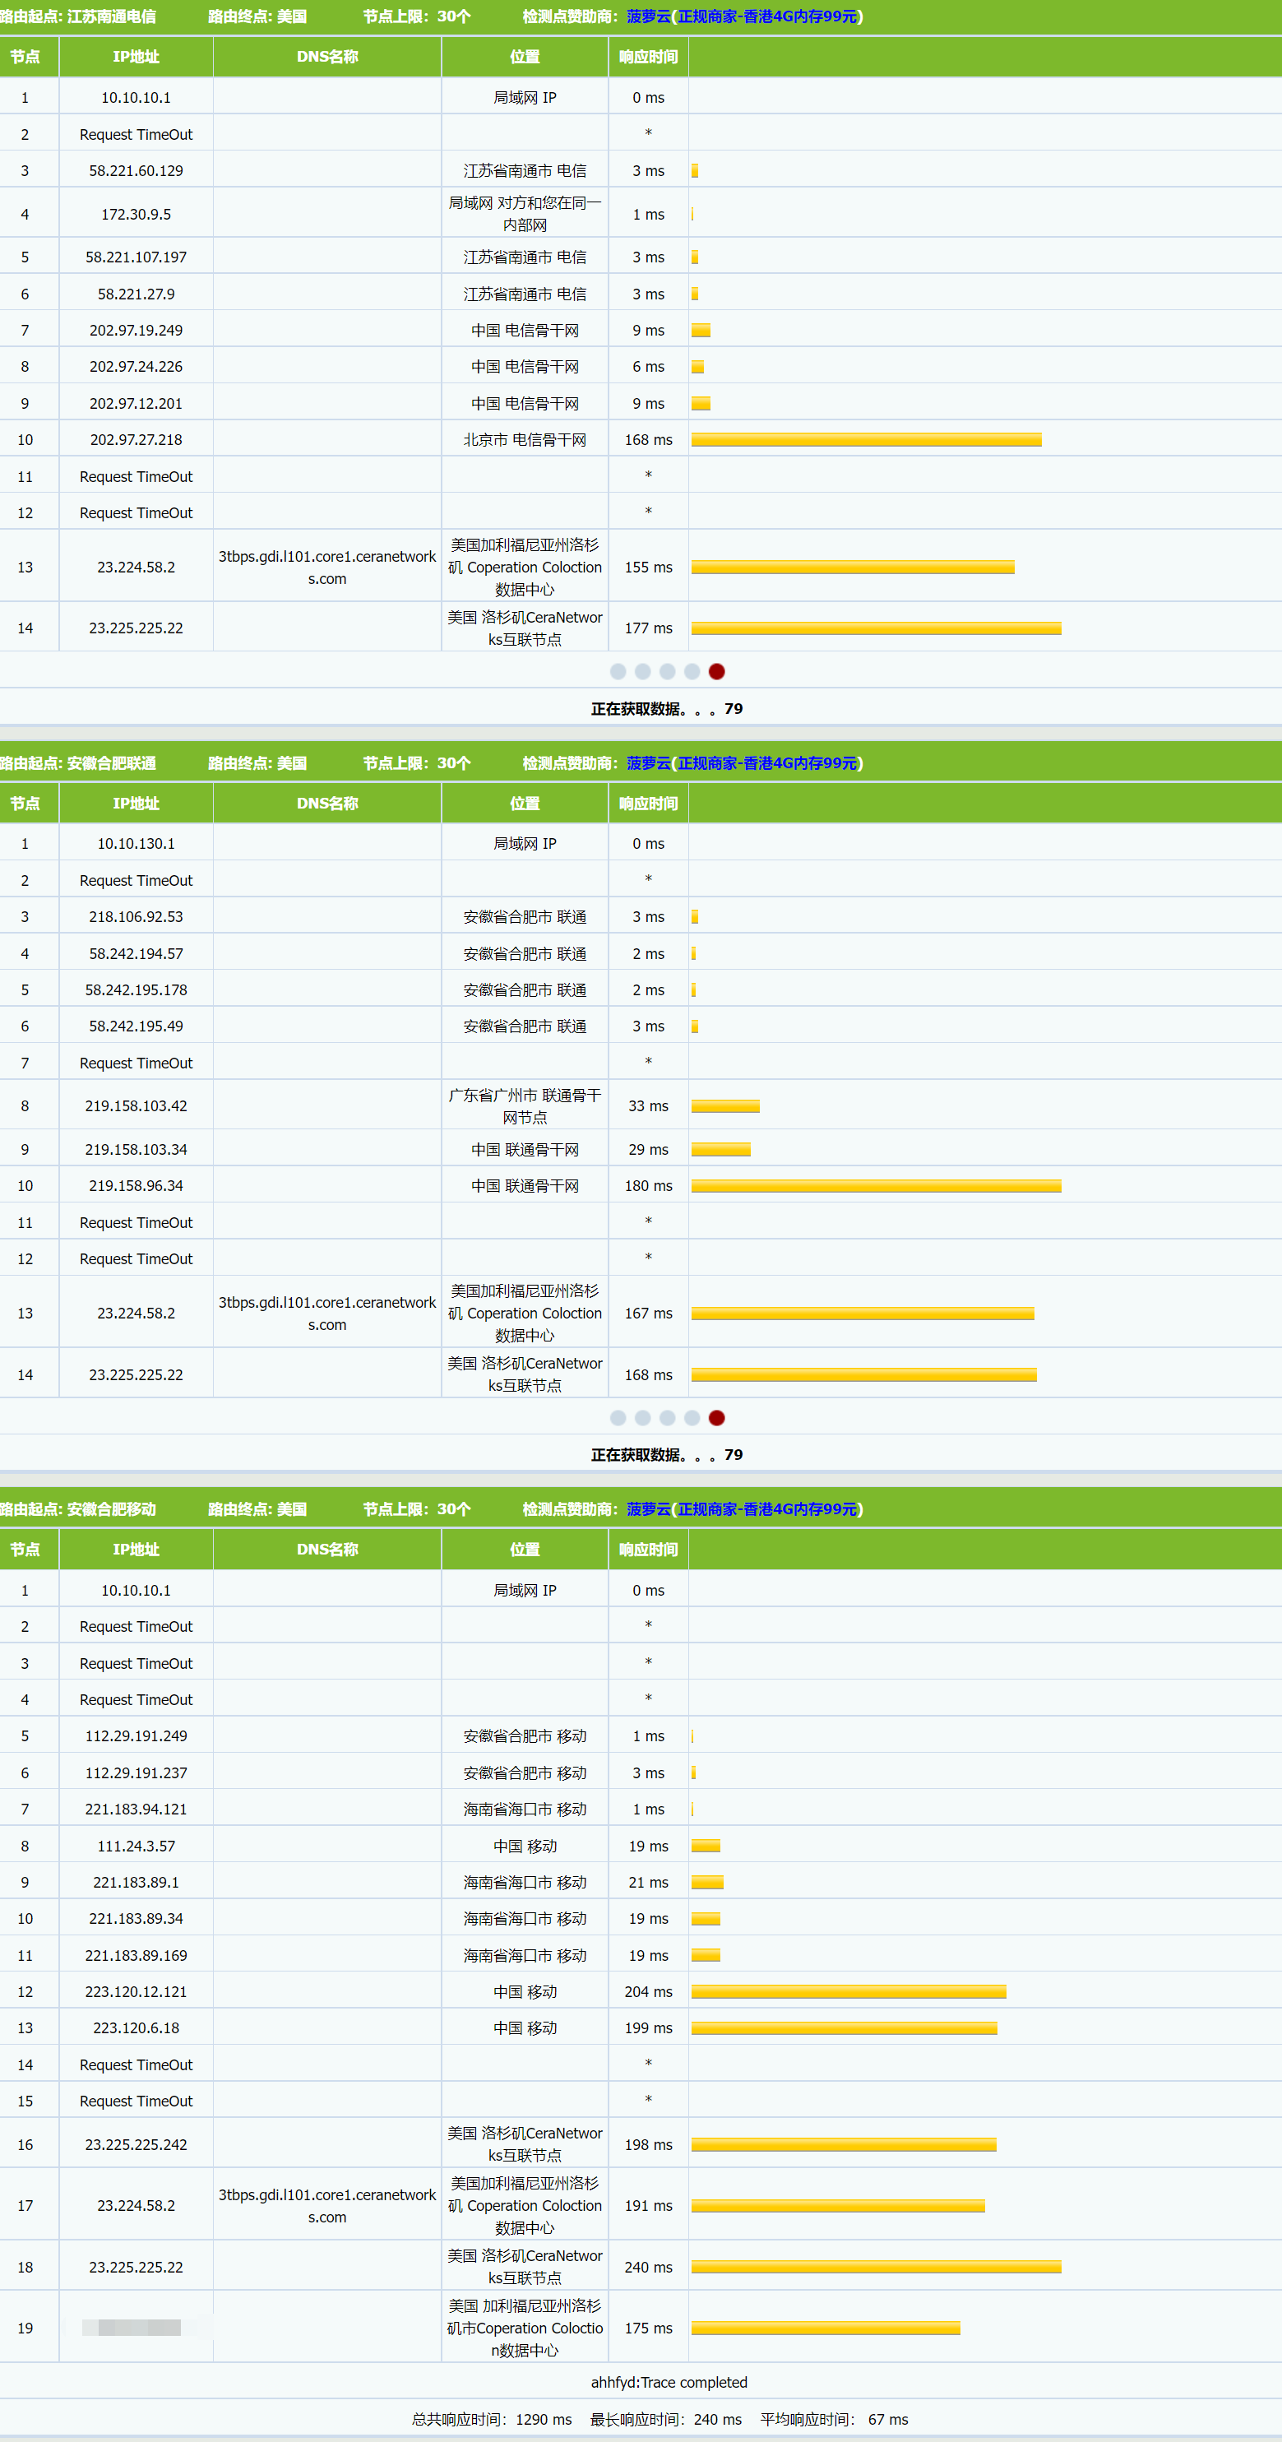This screenshot has width=1282, height=2442.
Task: Select IP address 58.221.60.129
Action: (x=137, y=170)
